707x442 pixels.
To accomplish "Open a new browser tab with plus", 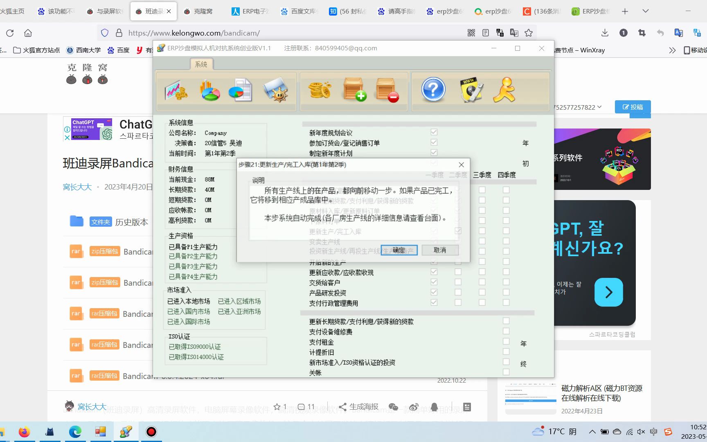I will 625,11.
